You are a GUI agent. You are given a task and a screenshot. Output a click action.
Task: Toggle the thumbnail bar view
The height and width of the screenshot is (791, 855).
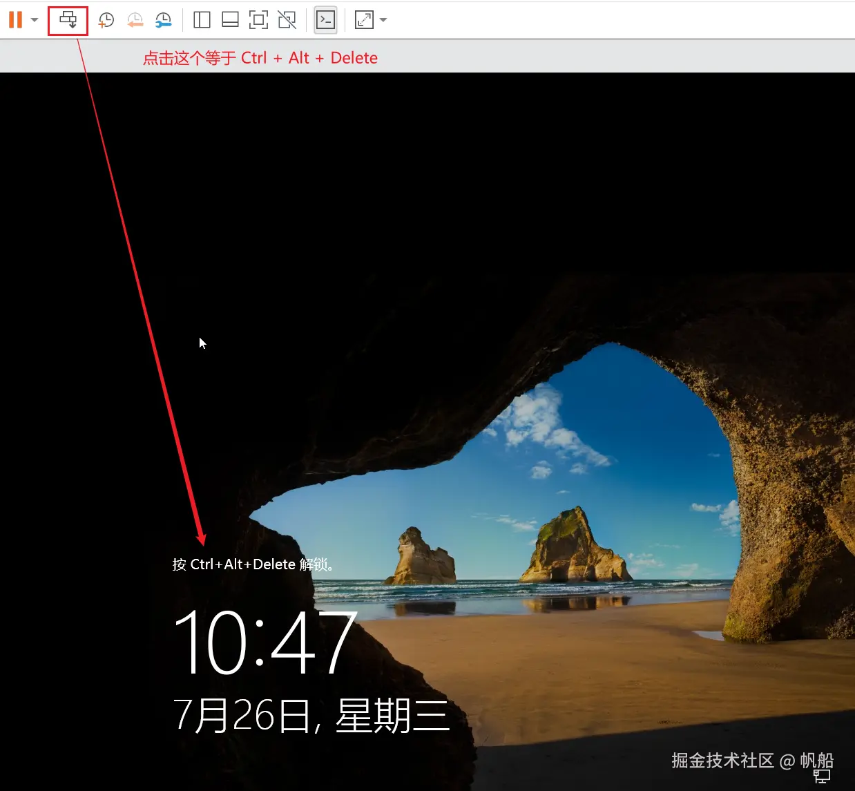(229, 20)
